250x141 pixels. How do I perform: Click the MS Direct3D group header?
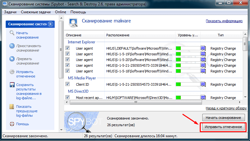[78, 91]
